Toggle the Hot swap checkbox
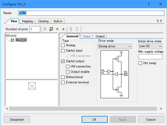This screenshot has width=167, height=126. pos(140,63)
